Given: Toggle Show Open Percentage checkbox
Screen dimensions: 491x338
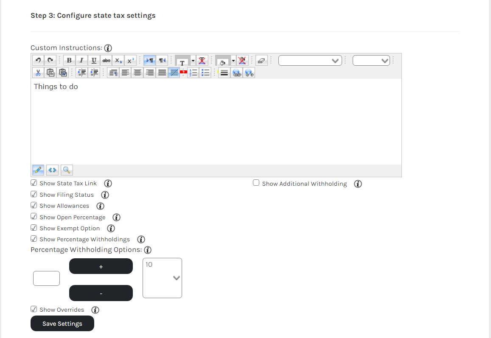Looking at the screenshot, I should (34, 217).
